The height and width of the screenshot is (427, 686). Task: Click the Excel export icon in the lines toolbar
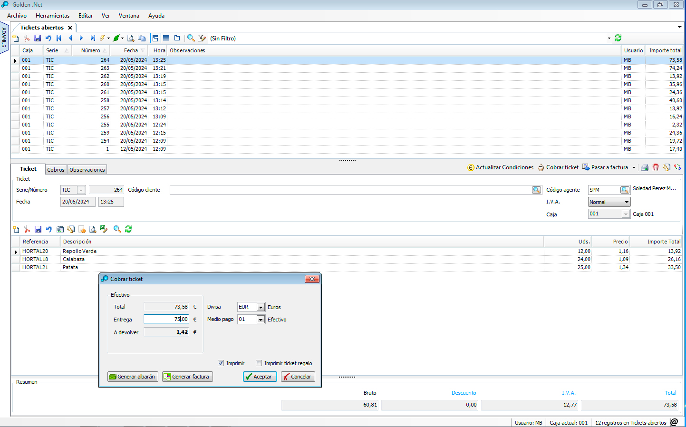coord(104,229)
